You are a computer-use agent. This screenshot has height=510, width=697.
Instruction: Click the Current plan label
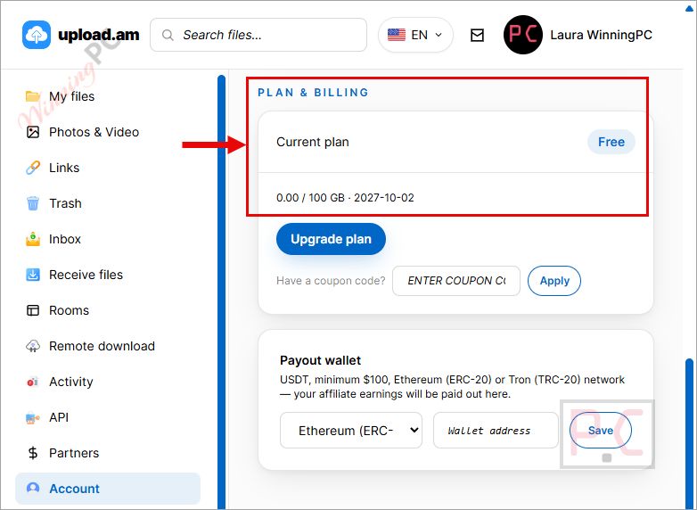coord(313,143)
